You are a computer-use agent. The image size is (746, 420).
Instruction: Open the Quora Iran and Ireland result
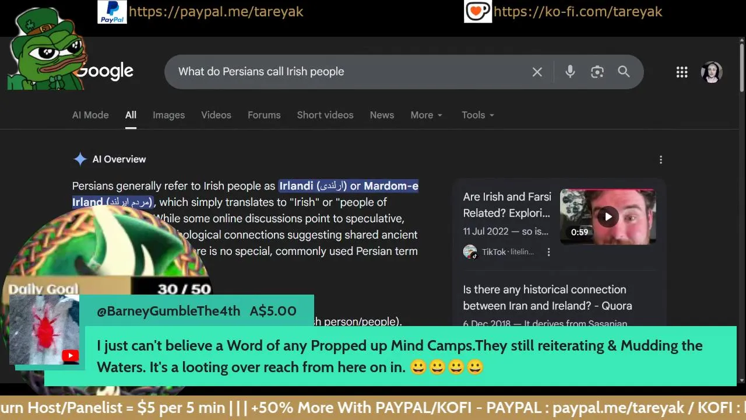point(547,297)
